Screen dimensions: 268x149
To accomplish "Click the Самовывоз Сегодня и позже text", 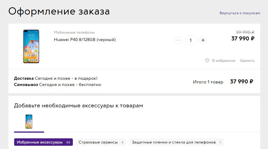I will [x=57, y=85].
